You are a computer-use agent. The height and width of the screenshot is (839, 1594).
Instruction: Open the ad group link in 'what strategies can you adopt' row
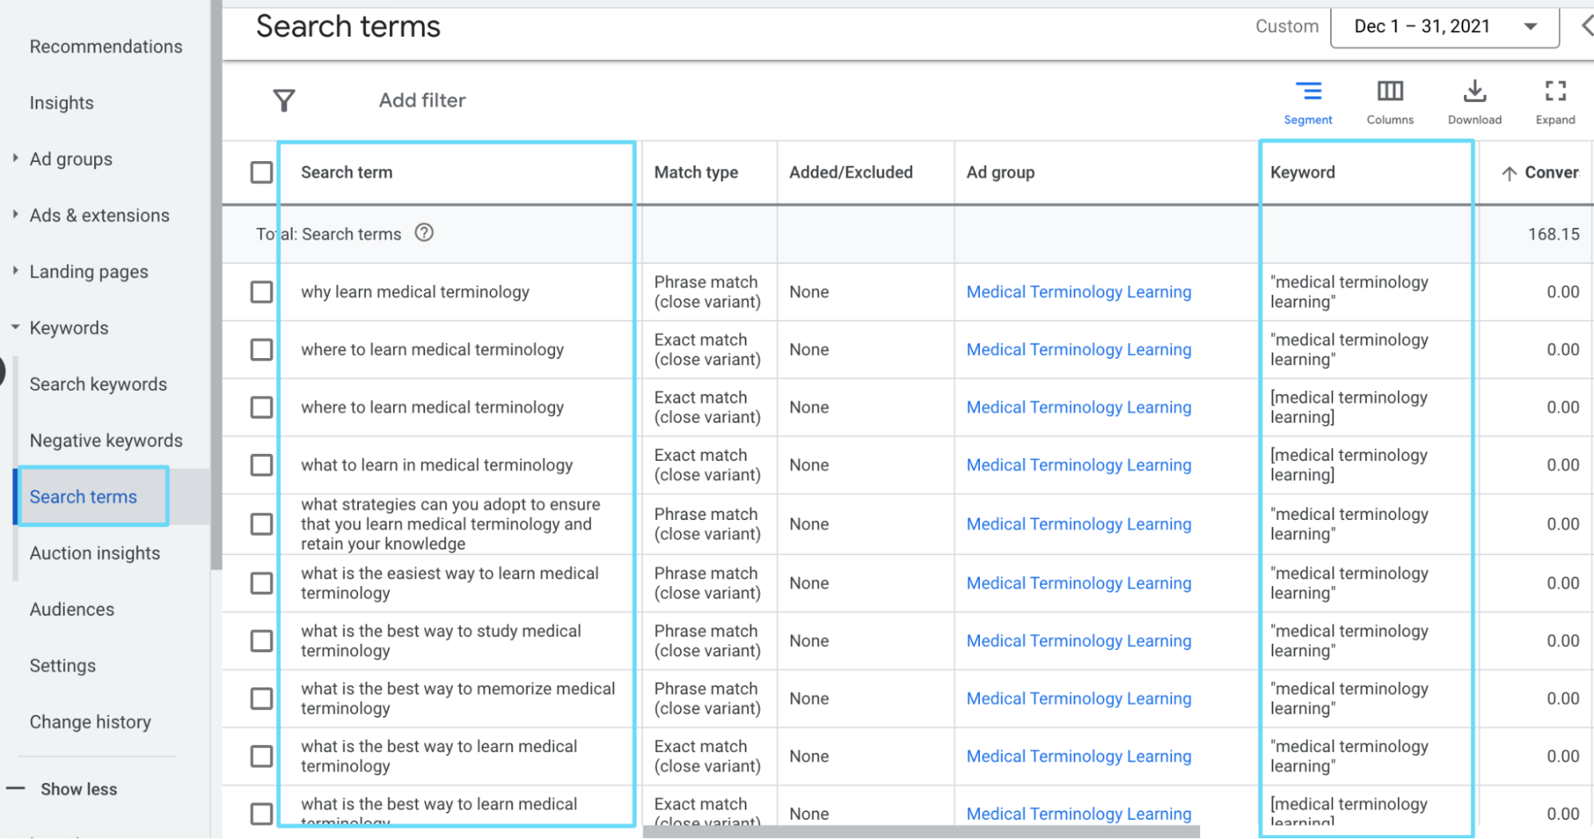[x=1079, y=524]
